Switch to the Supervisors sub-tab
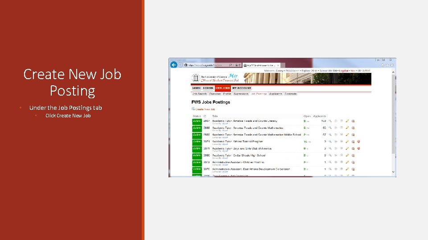This screenshot has height=240, width=428. coord(241,94)
